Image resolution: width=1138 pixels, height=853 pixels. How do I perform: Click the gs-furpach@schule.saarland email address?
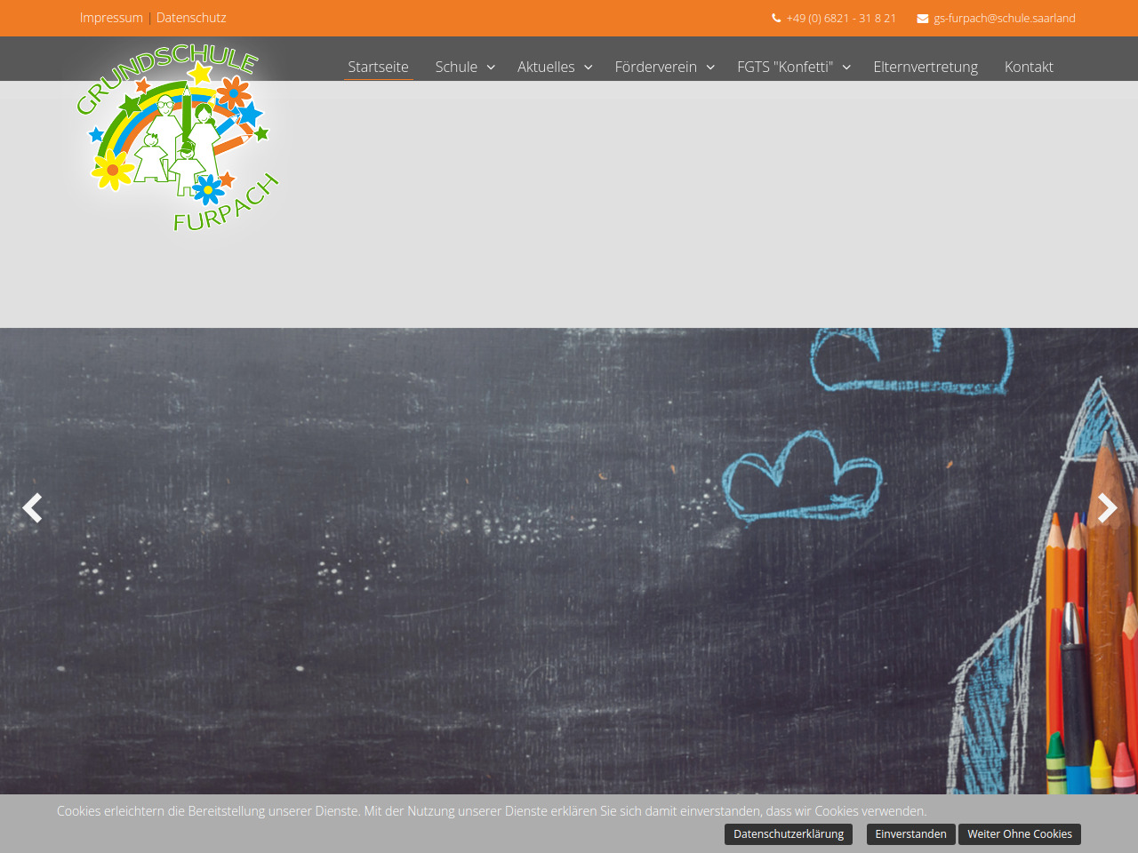(1004, 18)
